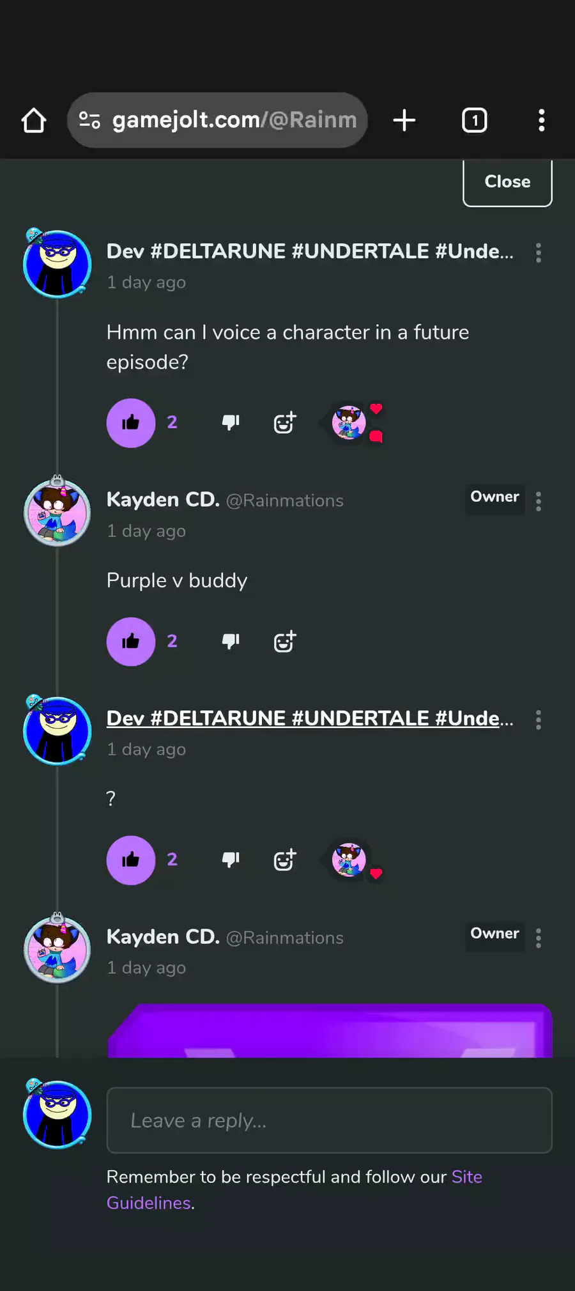Toggle like on Purple v buddy comment

pyautogui.click(x=131, y=642)
